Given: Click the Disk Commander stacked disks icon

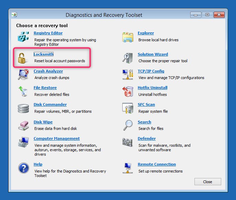Looking at the screenshot, I should (23, 109).
